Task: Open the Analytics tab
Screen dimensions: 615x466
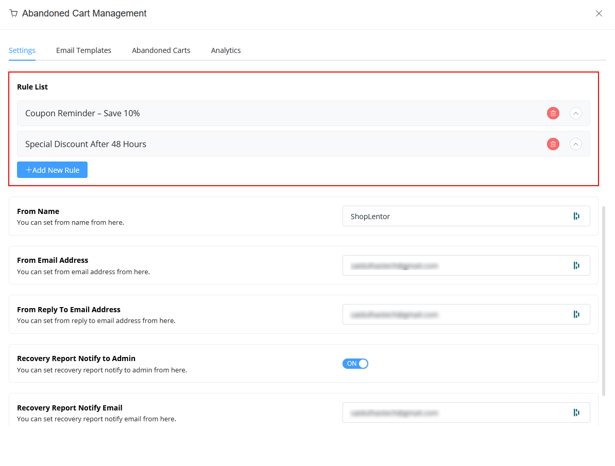Action: pos(226,50)
